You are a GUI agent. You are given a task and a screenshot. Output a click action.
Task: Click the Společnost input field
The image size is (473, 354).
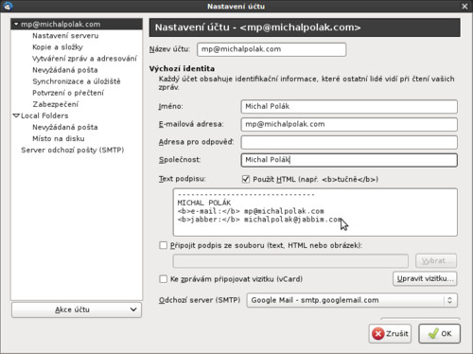coord(349,160)
